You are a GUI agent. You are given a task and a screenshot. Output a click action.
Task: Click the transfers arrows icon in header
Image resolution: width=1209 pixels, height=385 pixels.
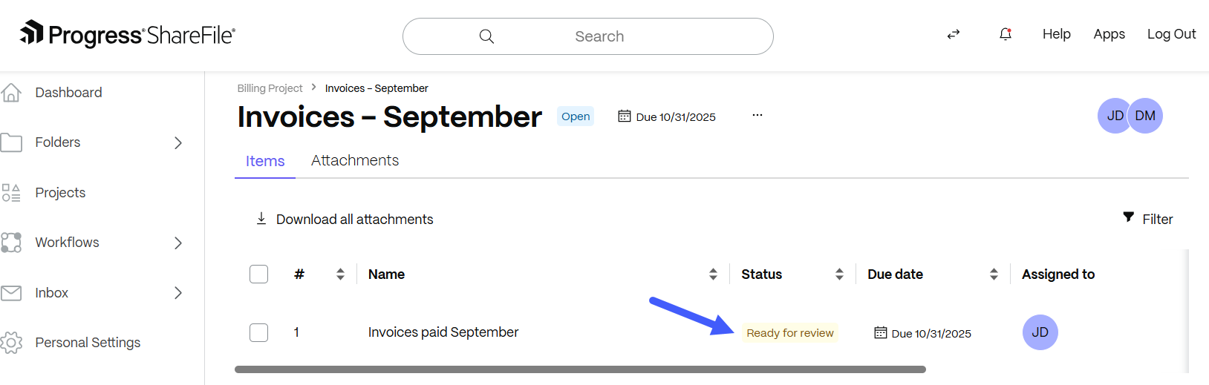coord(954,34)
